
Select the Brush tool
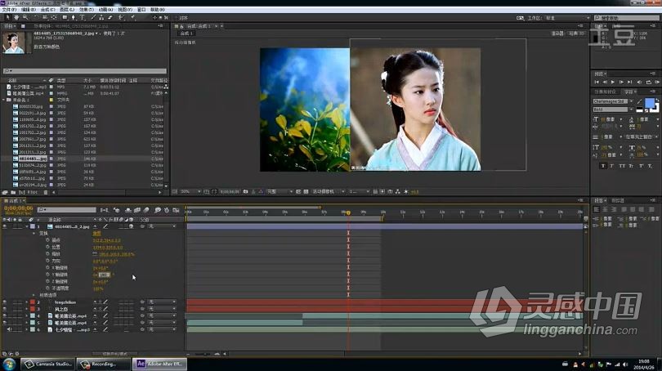click(93, 17)
